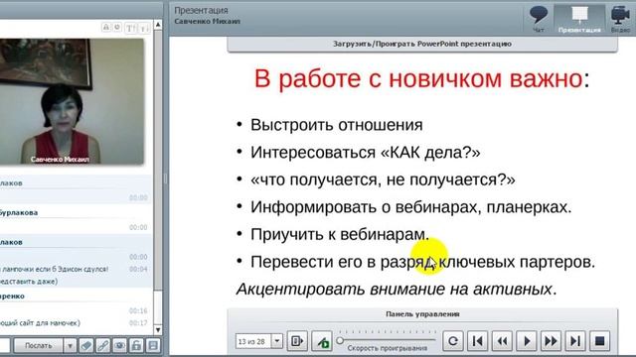This screenshot has width=636, height=357.
Task: Click the chat timestamp 00:16
Action: click(x=138, y=310)
